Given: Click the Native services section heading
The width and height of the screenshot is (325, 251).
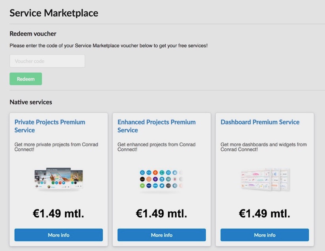Looking at the screenshot, I should pos(31,102).
